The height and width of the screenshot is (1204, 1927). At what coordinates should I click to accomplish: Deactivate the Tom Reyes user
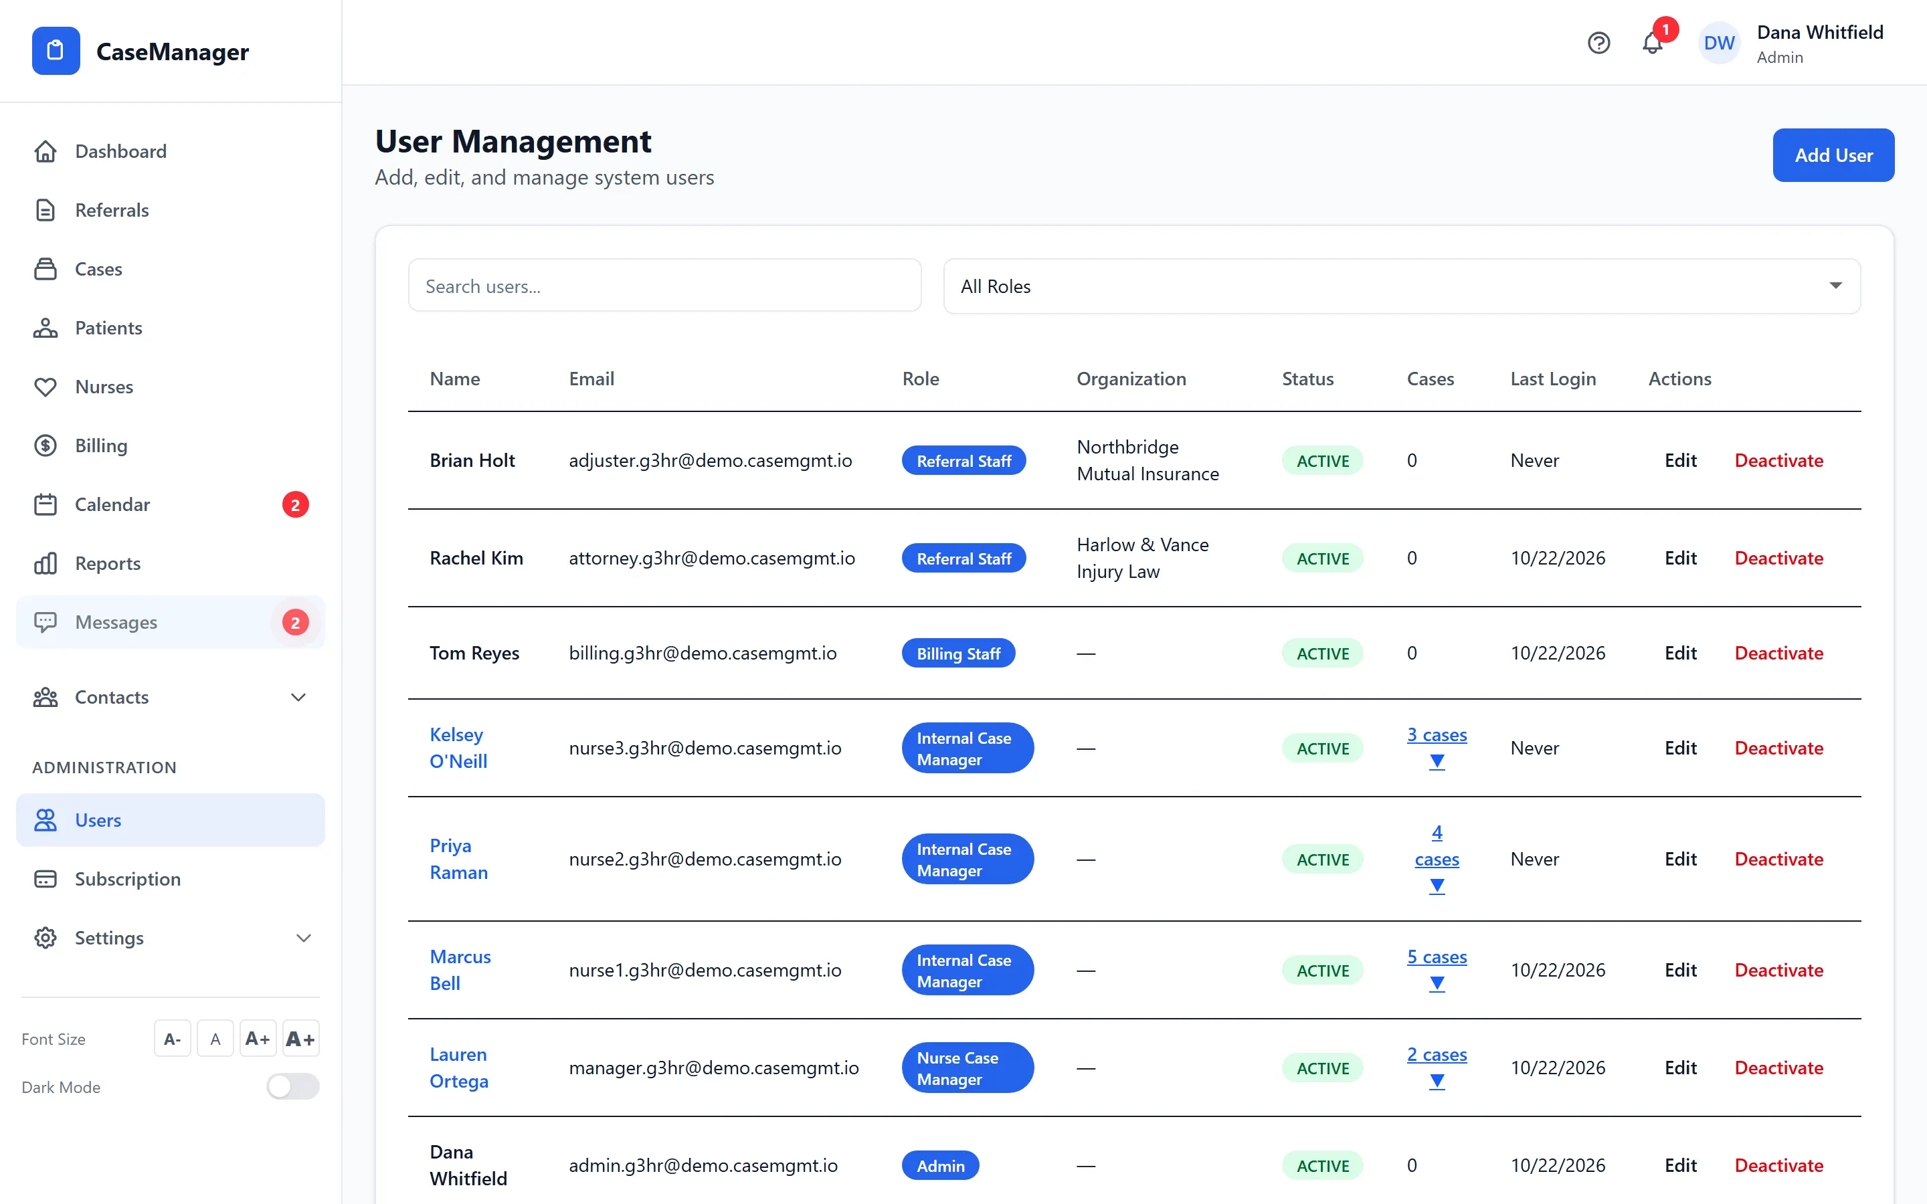[x=1778, y=653]
